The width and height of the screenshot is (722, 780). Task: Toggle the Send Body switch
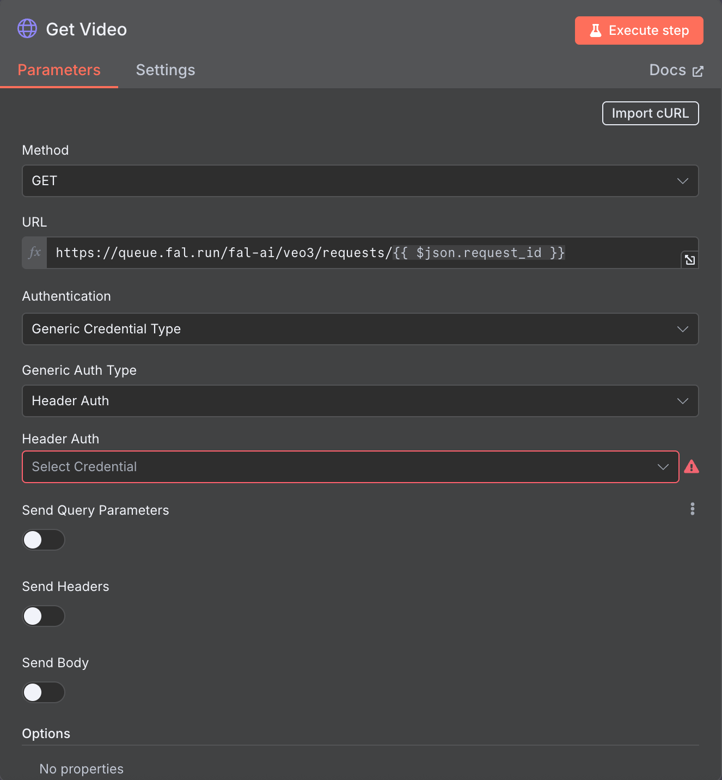click(44, 692)
